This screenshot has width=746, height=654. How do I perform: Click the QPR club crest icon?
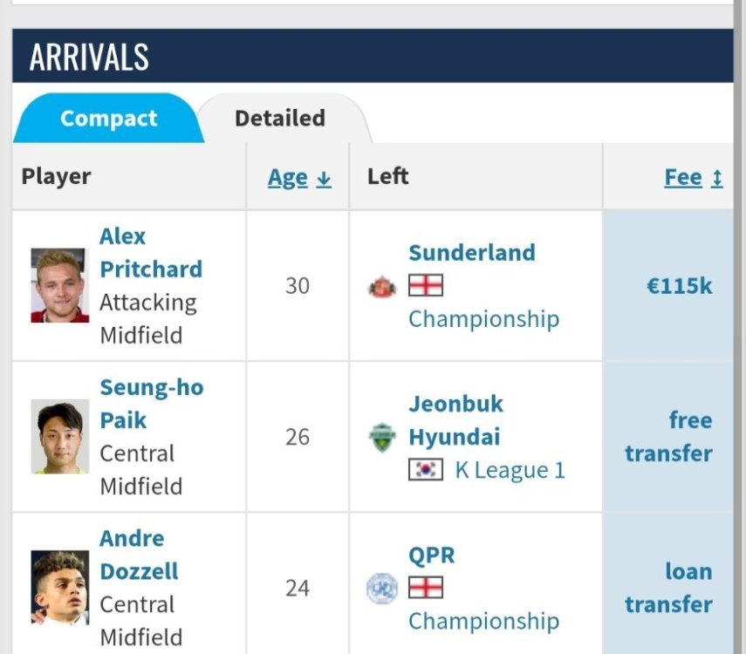click(x=382, y=588)
